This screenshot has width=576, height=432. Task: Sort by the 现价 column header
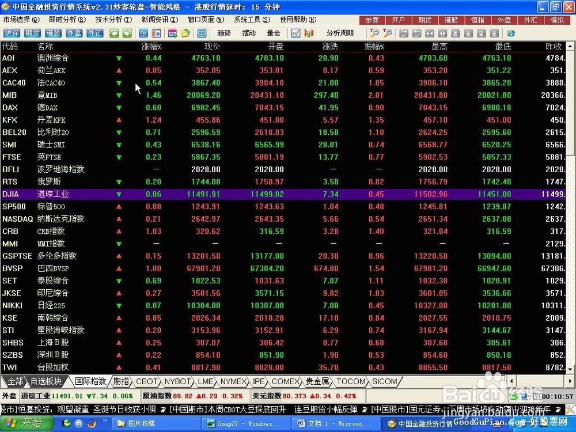[x=212, y=47]
